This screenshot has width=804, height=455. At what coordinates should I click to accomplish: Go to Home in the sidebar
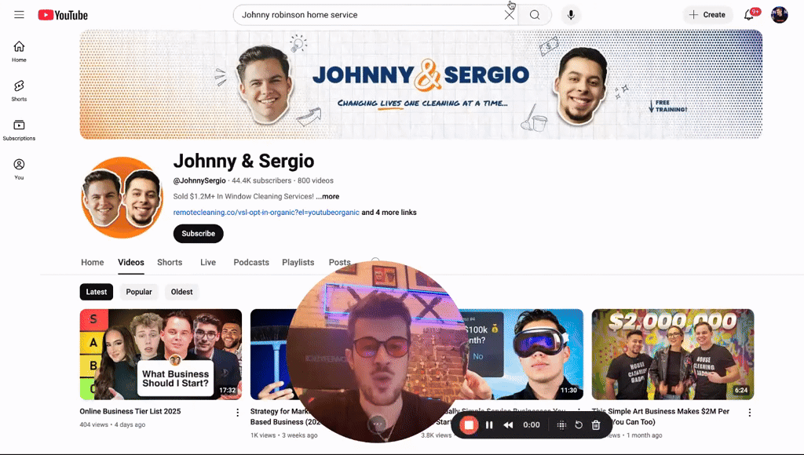click(x=19, y=51)
